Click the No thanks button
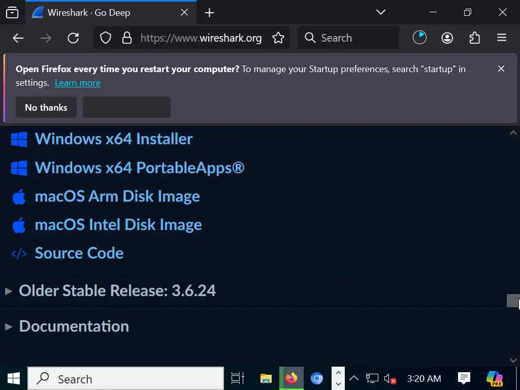520x390 pixels. (x=46, y=107)
